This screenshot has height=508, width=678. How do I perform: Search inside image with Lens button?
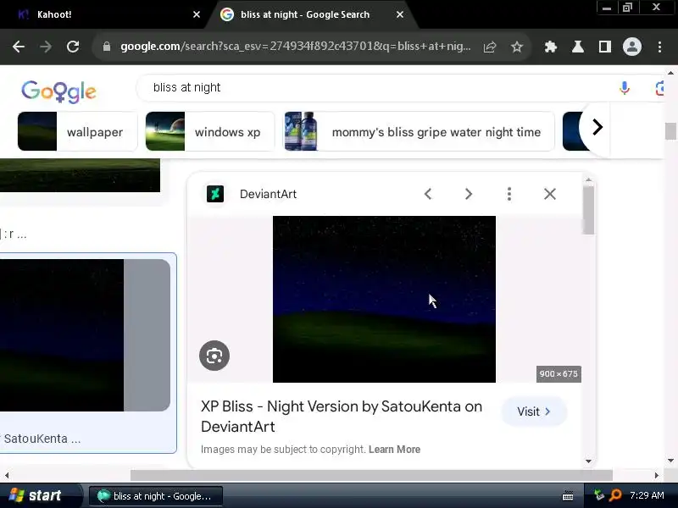point(214,356)
